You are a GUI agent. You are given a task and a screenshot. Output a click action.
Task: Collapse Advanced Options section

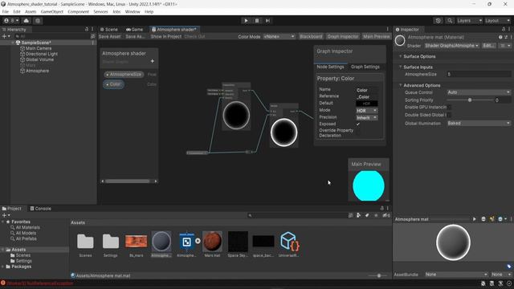pos(400,85)
